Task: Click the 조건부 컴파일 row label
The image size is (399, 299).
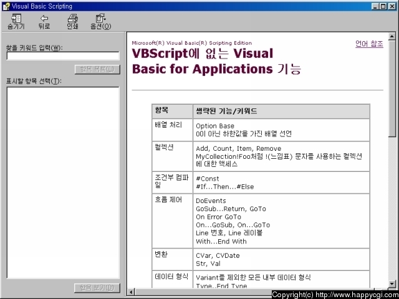Action: tap(172, 181)
